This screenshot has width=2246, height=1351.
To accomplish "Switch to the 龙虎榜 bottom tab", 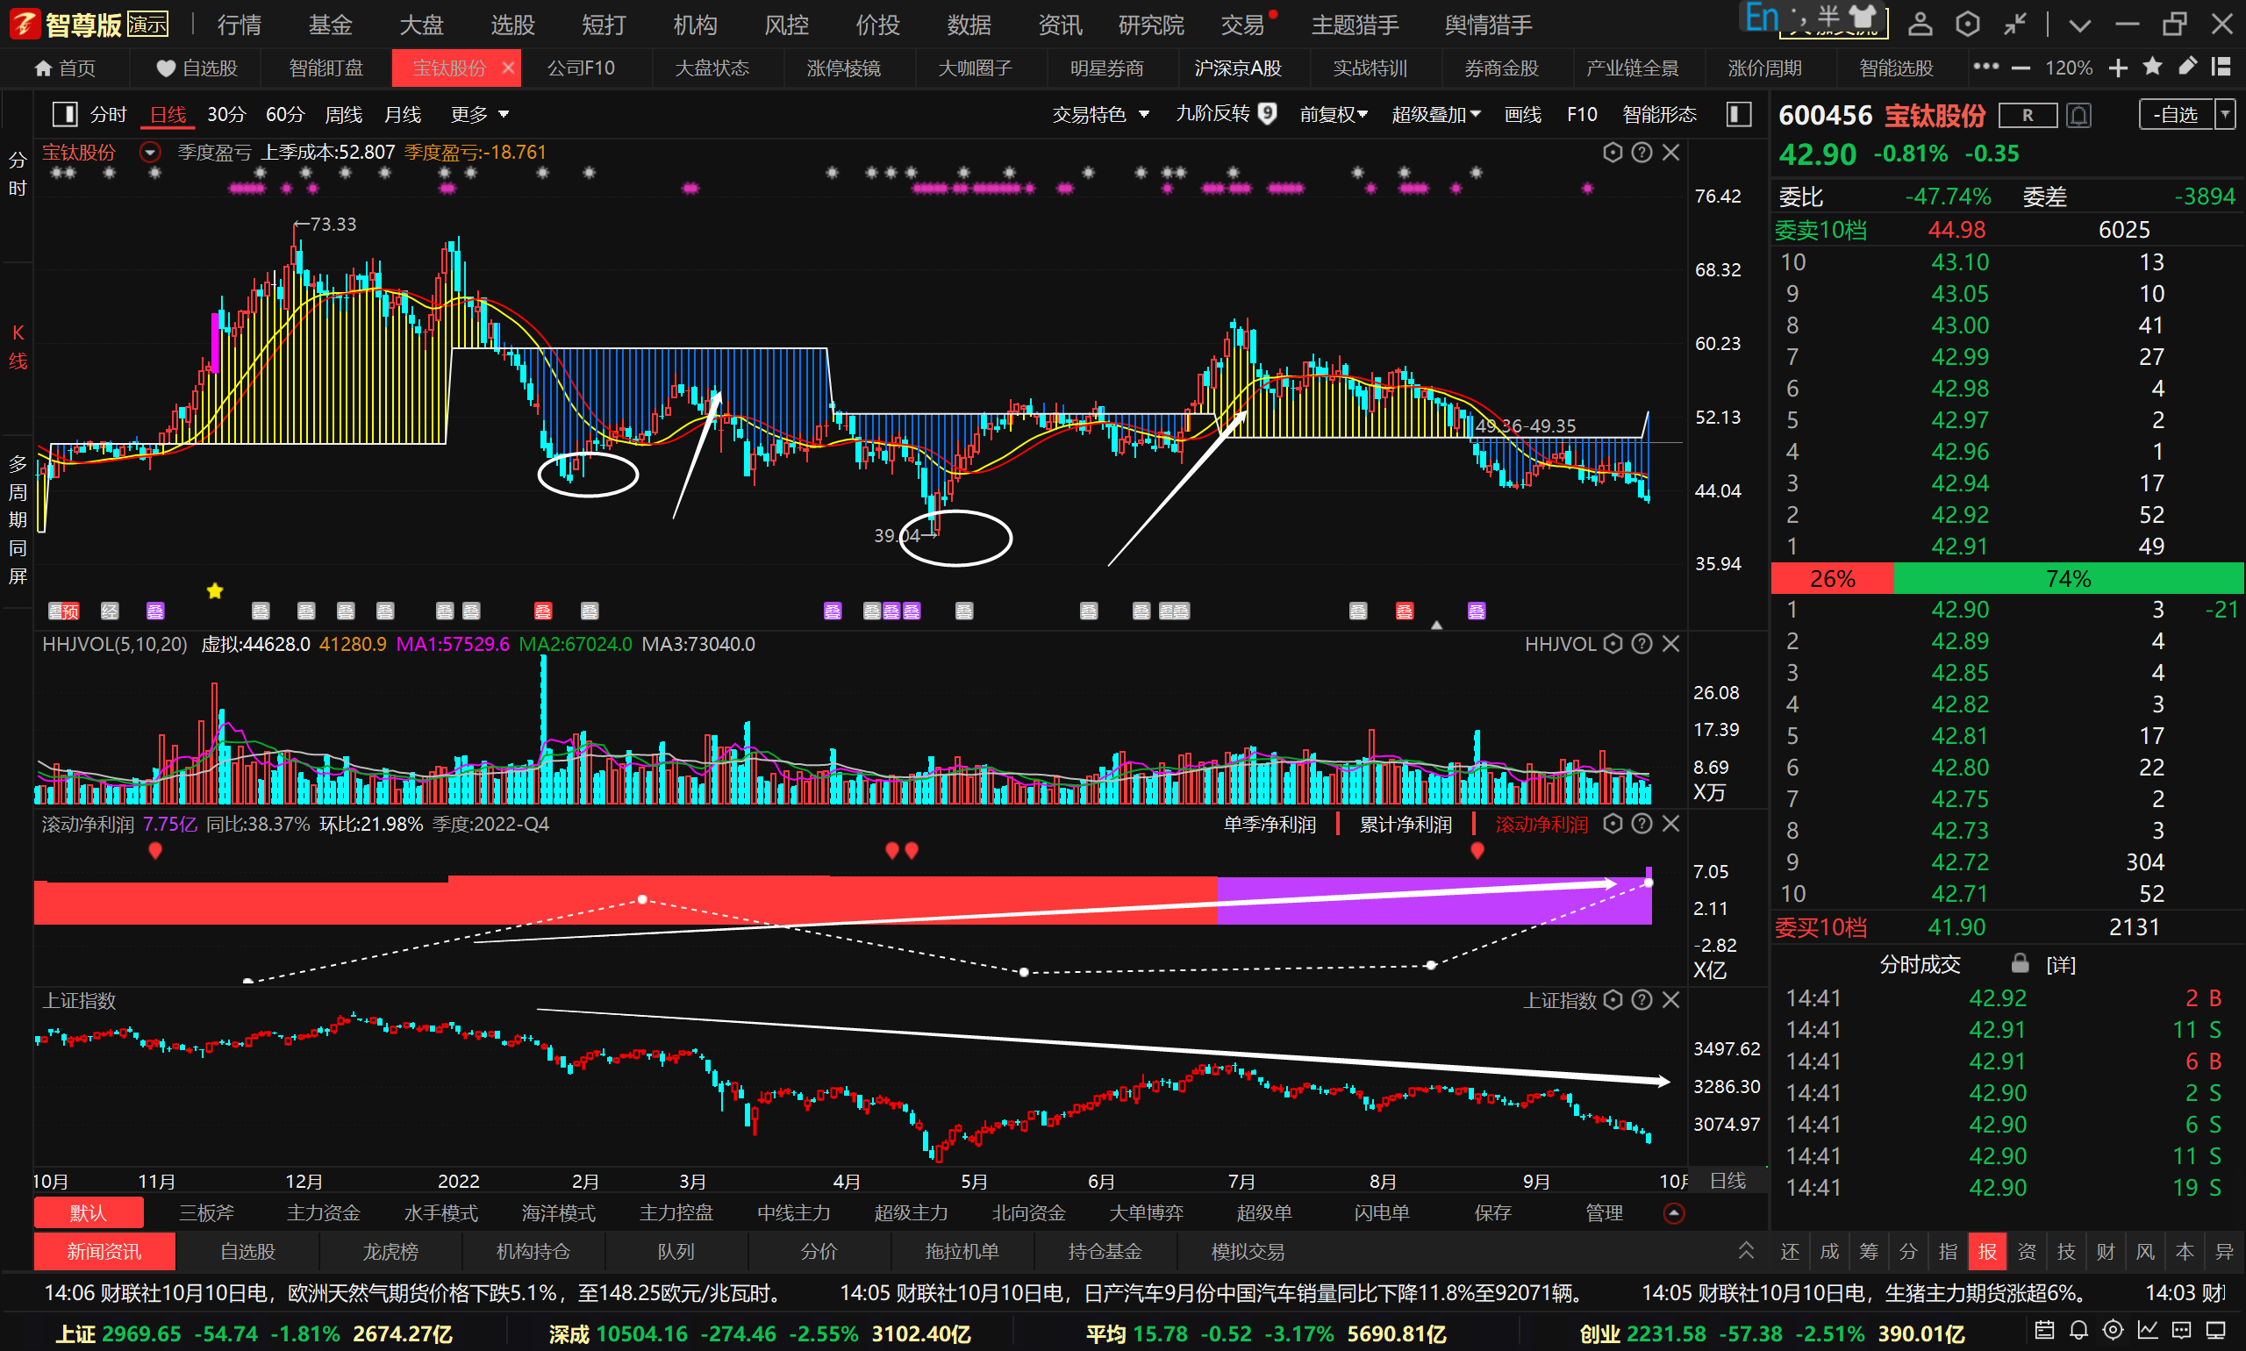I will tap(390, 1252).
